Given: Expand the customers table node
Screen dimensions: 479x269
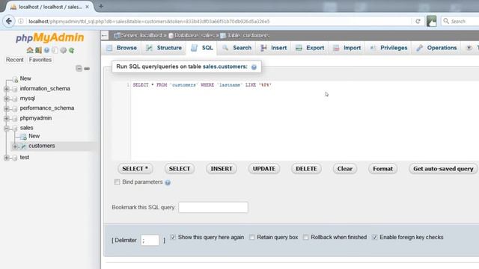Looking at the screenshot, I should [x=15, y=146].
